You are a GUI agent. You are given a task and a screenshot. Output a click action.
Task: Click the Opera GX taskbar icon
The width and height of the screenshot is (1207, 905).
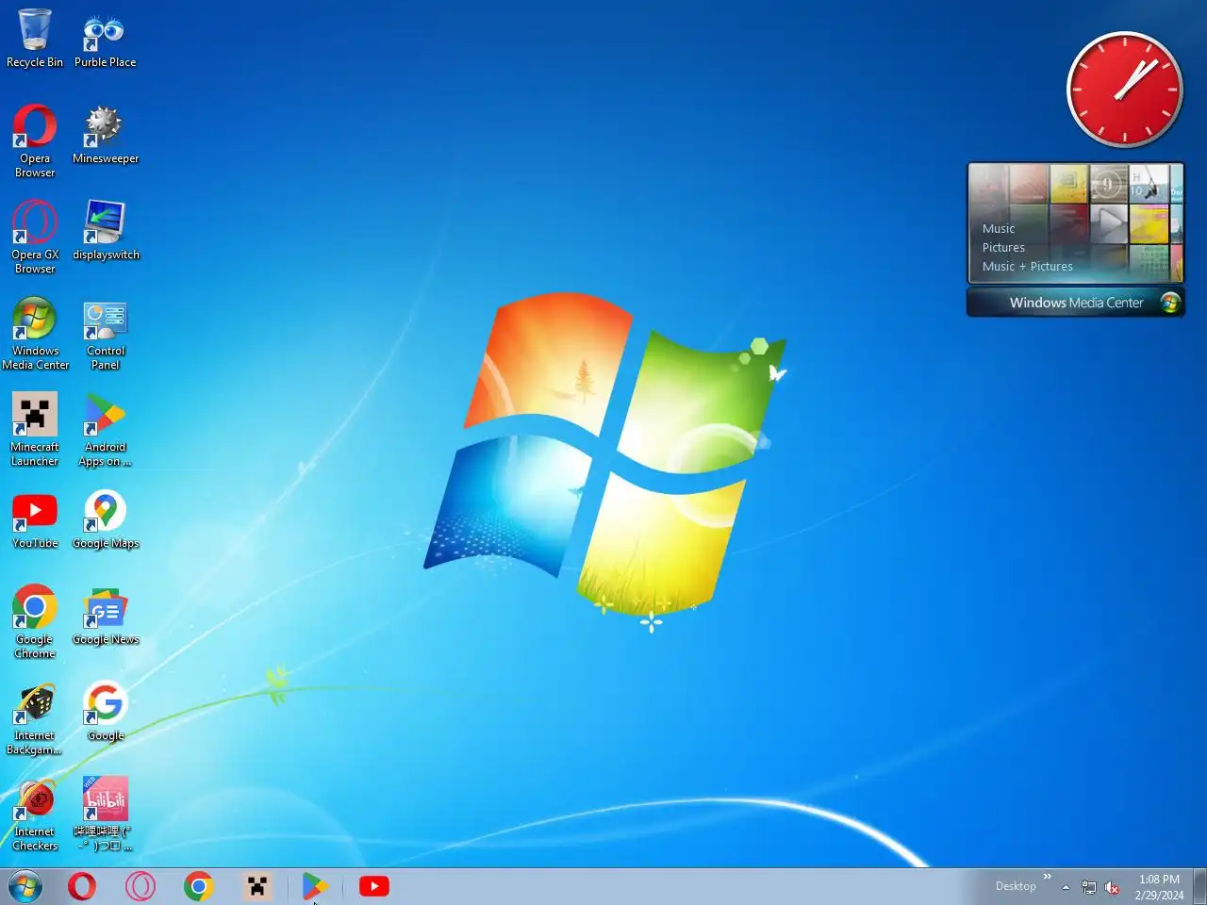point(141,886)
